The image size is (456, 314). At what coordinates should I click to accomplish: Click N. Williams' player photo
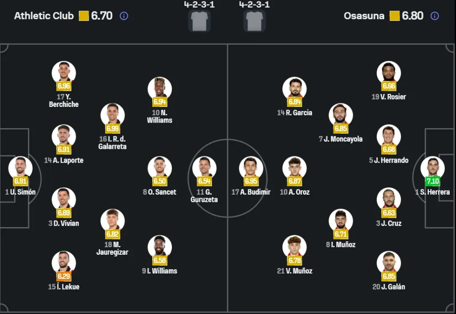(159, 88)
